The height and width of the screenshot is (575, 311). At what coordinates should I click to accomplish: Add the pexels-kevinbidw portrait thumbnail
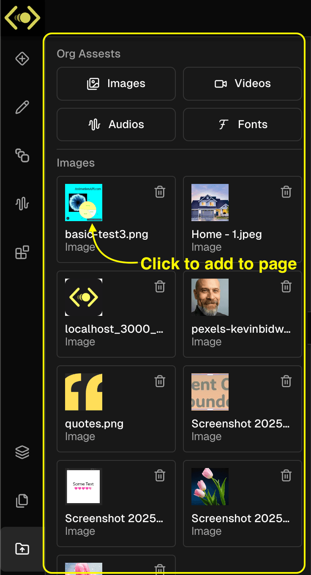(210, 297)
